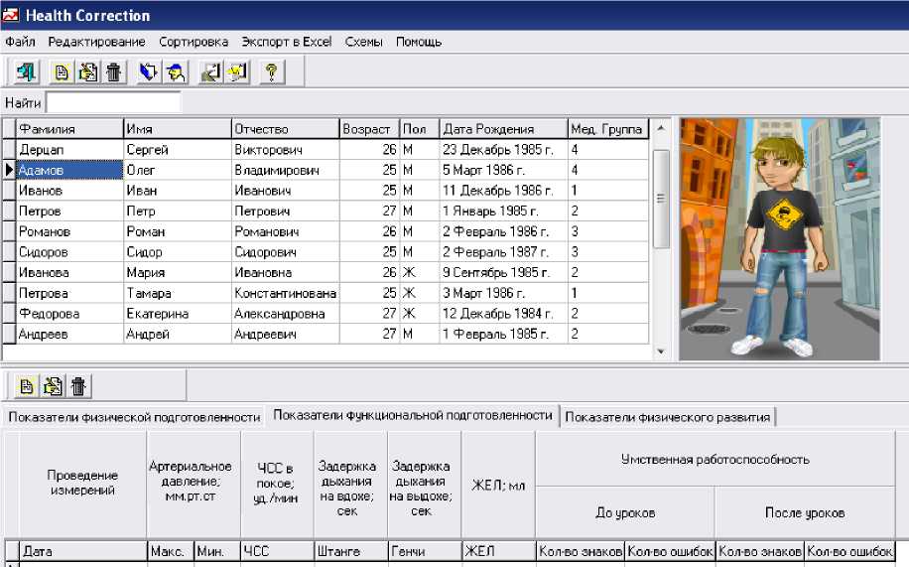Click the Возраст column header
Screen dimensions: 909x567
(366, 129)
